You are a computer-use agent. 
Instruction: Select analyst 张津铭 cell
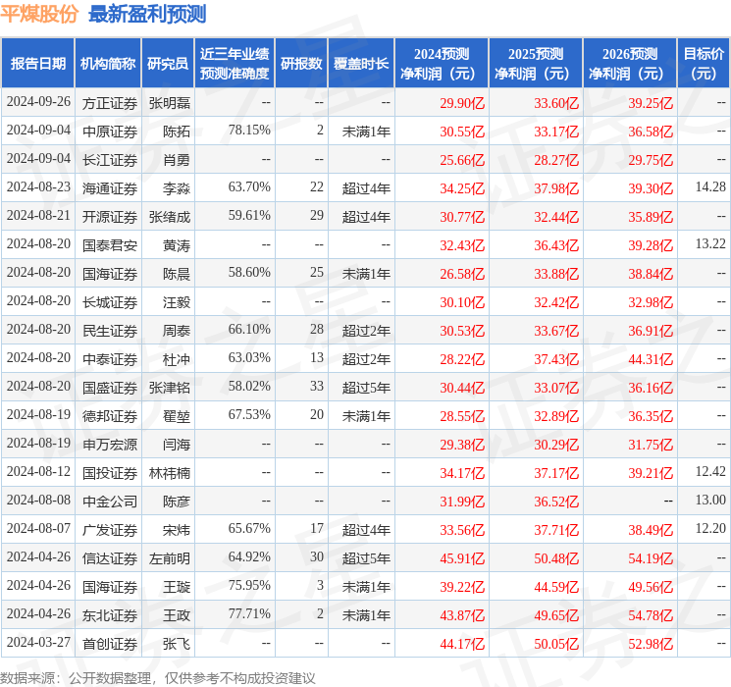click(170, 388)
